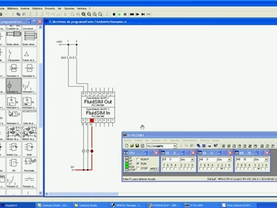This screenshot has height=208, width=277.
Task: Select the NOR logic component
Action: [29, 149]
